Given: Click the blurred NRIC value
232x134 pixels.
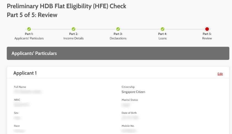Looking at the screenshot, I should coord(21,105).
